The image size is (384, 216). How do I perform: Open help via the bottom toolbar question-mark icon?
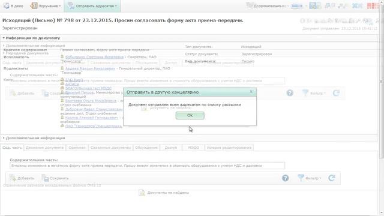[x=286, y=178]
